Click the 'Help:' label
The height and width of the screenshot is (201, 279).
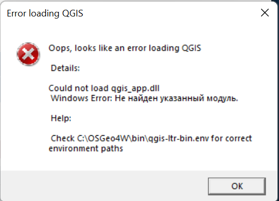click(x=61, y=118)
